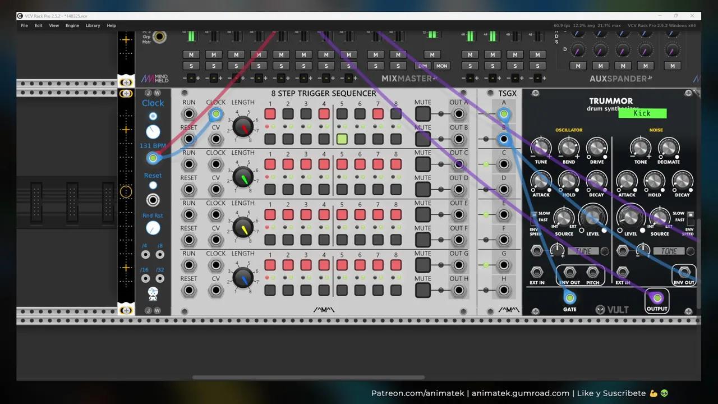Image resolution: width=718 pixels, height=404 pixels.
Task: Open the Help menu
Action: click(111, 25)
